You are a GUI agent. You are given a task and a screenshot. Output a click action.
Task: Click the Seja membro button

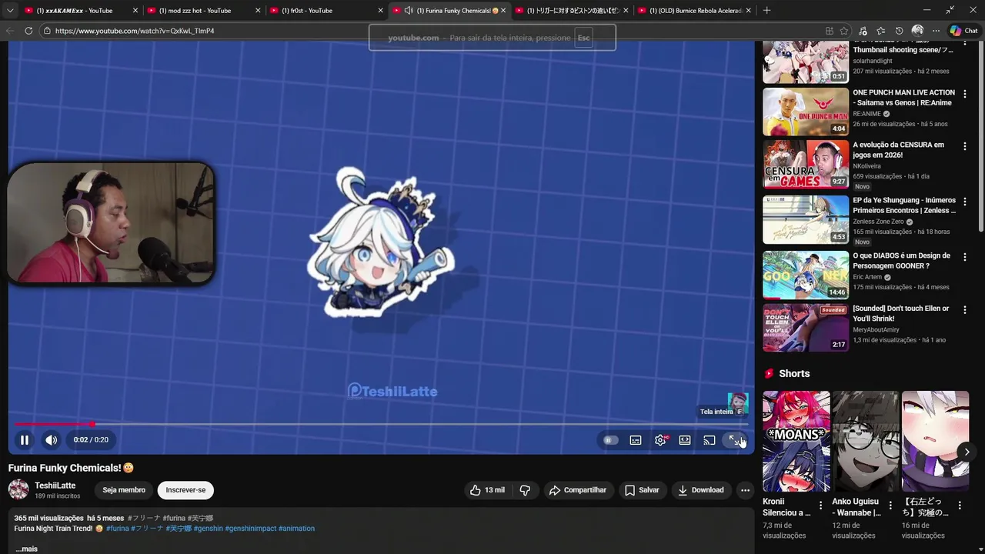[124, 490]
